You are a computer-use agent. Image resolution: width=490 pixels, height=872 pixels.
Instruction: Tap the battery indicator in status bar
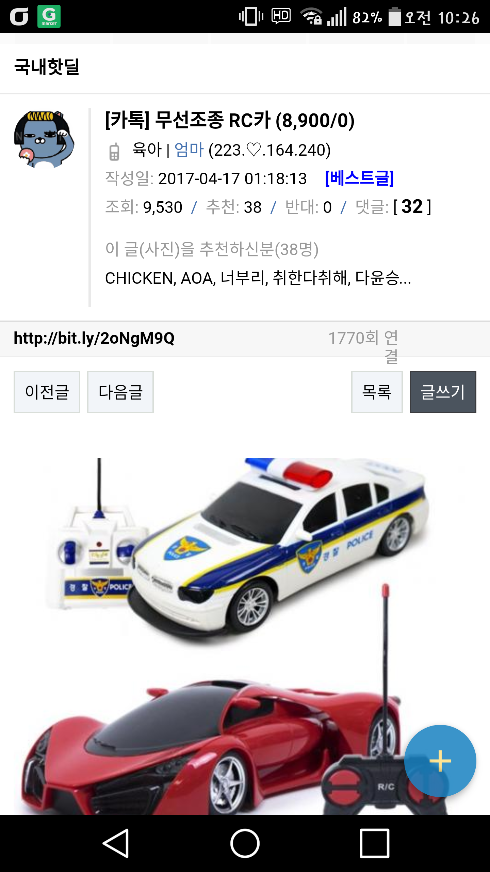395,16
